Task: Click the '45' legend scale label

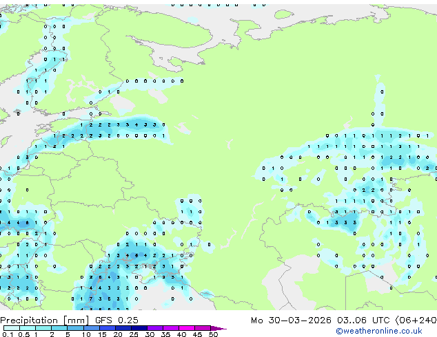Action: click(197, 334)
